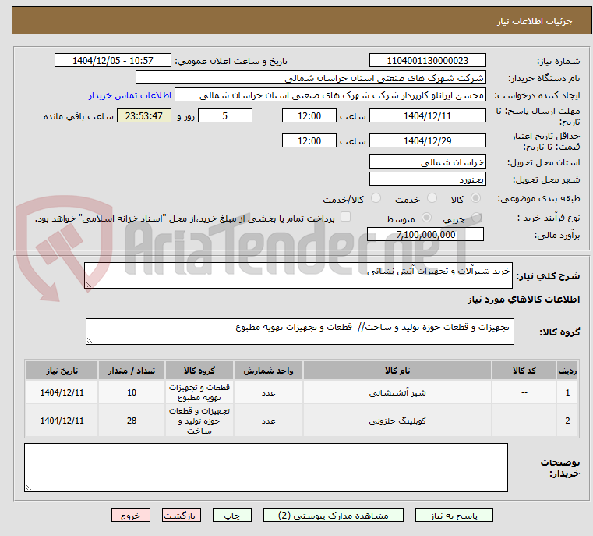Click the 'پاسخ به نیاز' button

[454, 515]
